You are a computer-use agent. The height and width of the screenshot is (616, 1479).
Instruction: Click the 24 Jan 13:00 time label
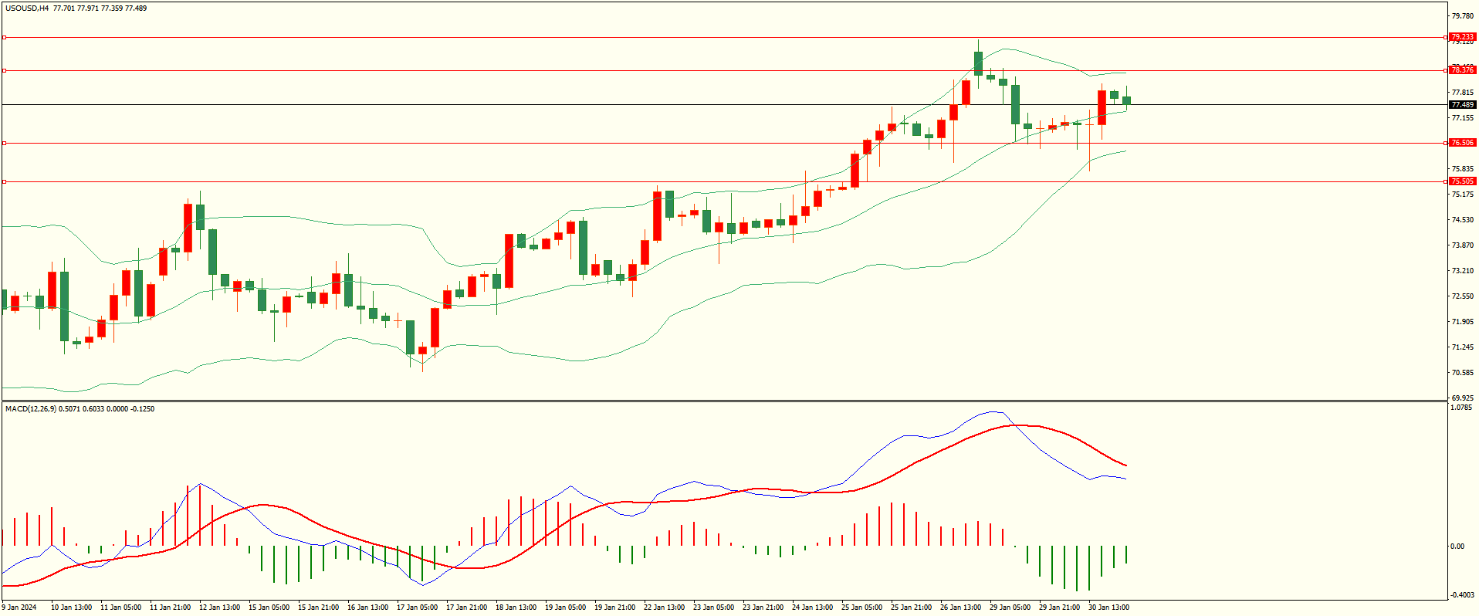pyautogui.click(x=812, y=608)
